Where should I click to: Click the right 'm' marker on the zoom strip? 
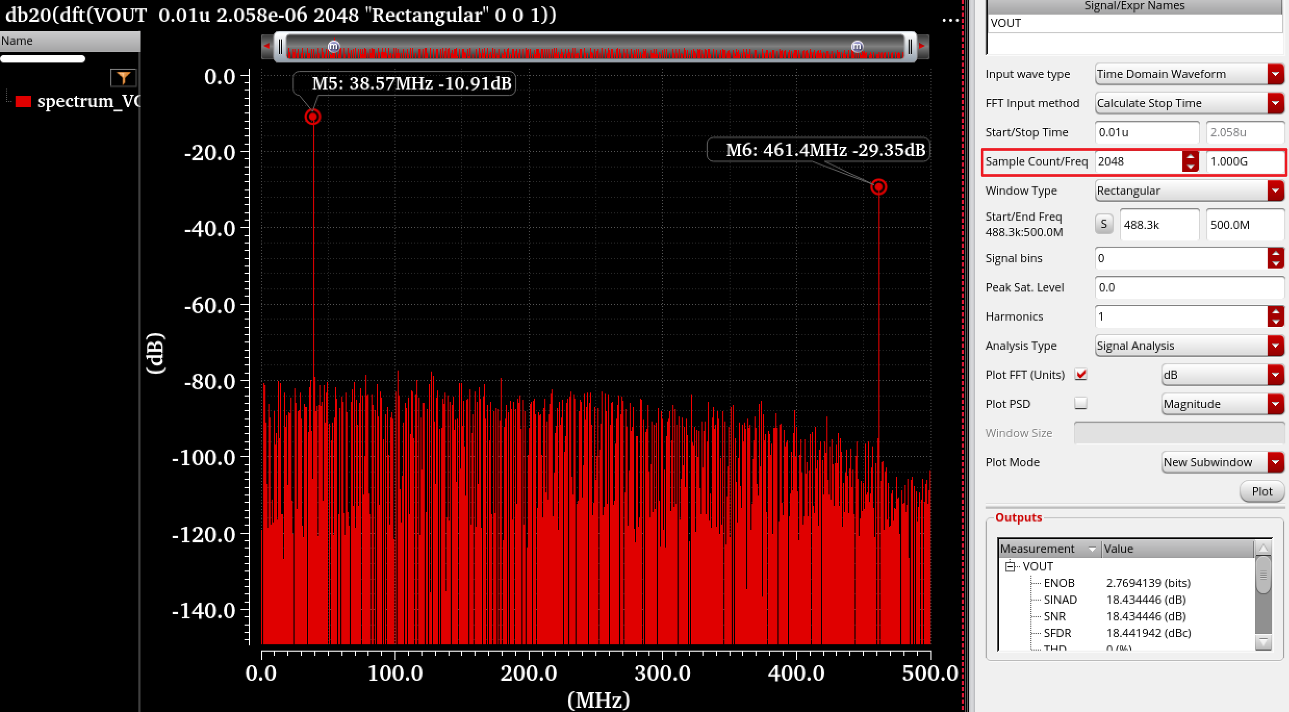(x=857, y=47)
